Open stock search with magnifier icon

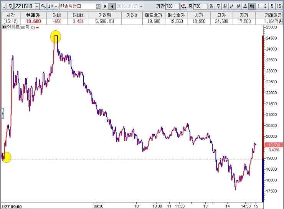click(43, 7)
